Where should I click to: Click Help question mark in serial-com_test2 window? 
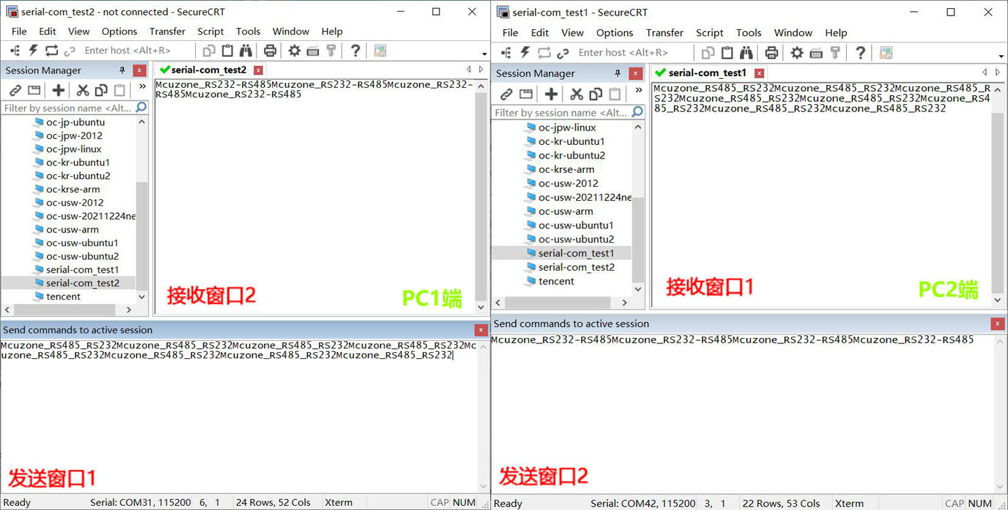355,50
